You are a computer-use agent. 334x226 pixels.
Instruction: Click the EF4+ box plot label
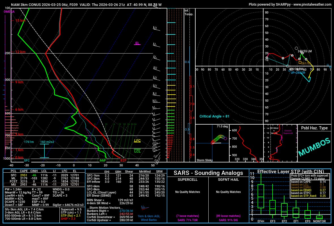[261, 221]
